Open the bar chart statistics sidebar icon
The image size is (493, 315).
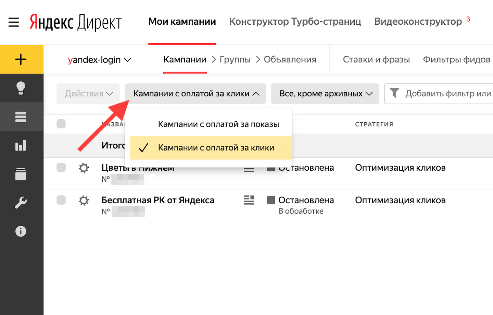(x=21, y=145)
